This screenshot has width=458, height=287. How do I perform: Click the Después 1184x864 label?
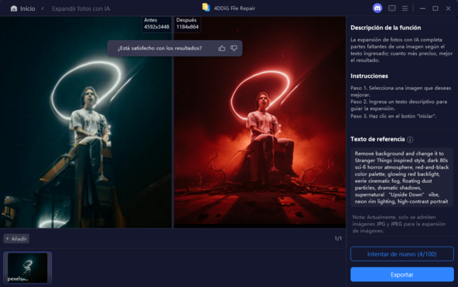click(187, 23)
